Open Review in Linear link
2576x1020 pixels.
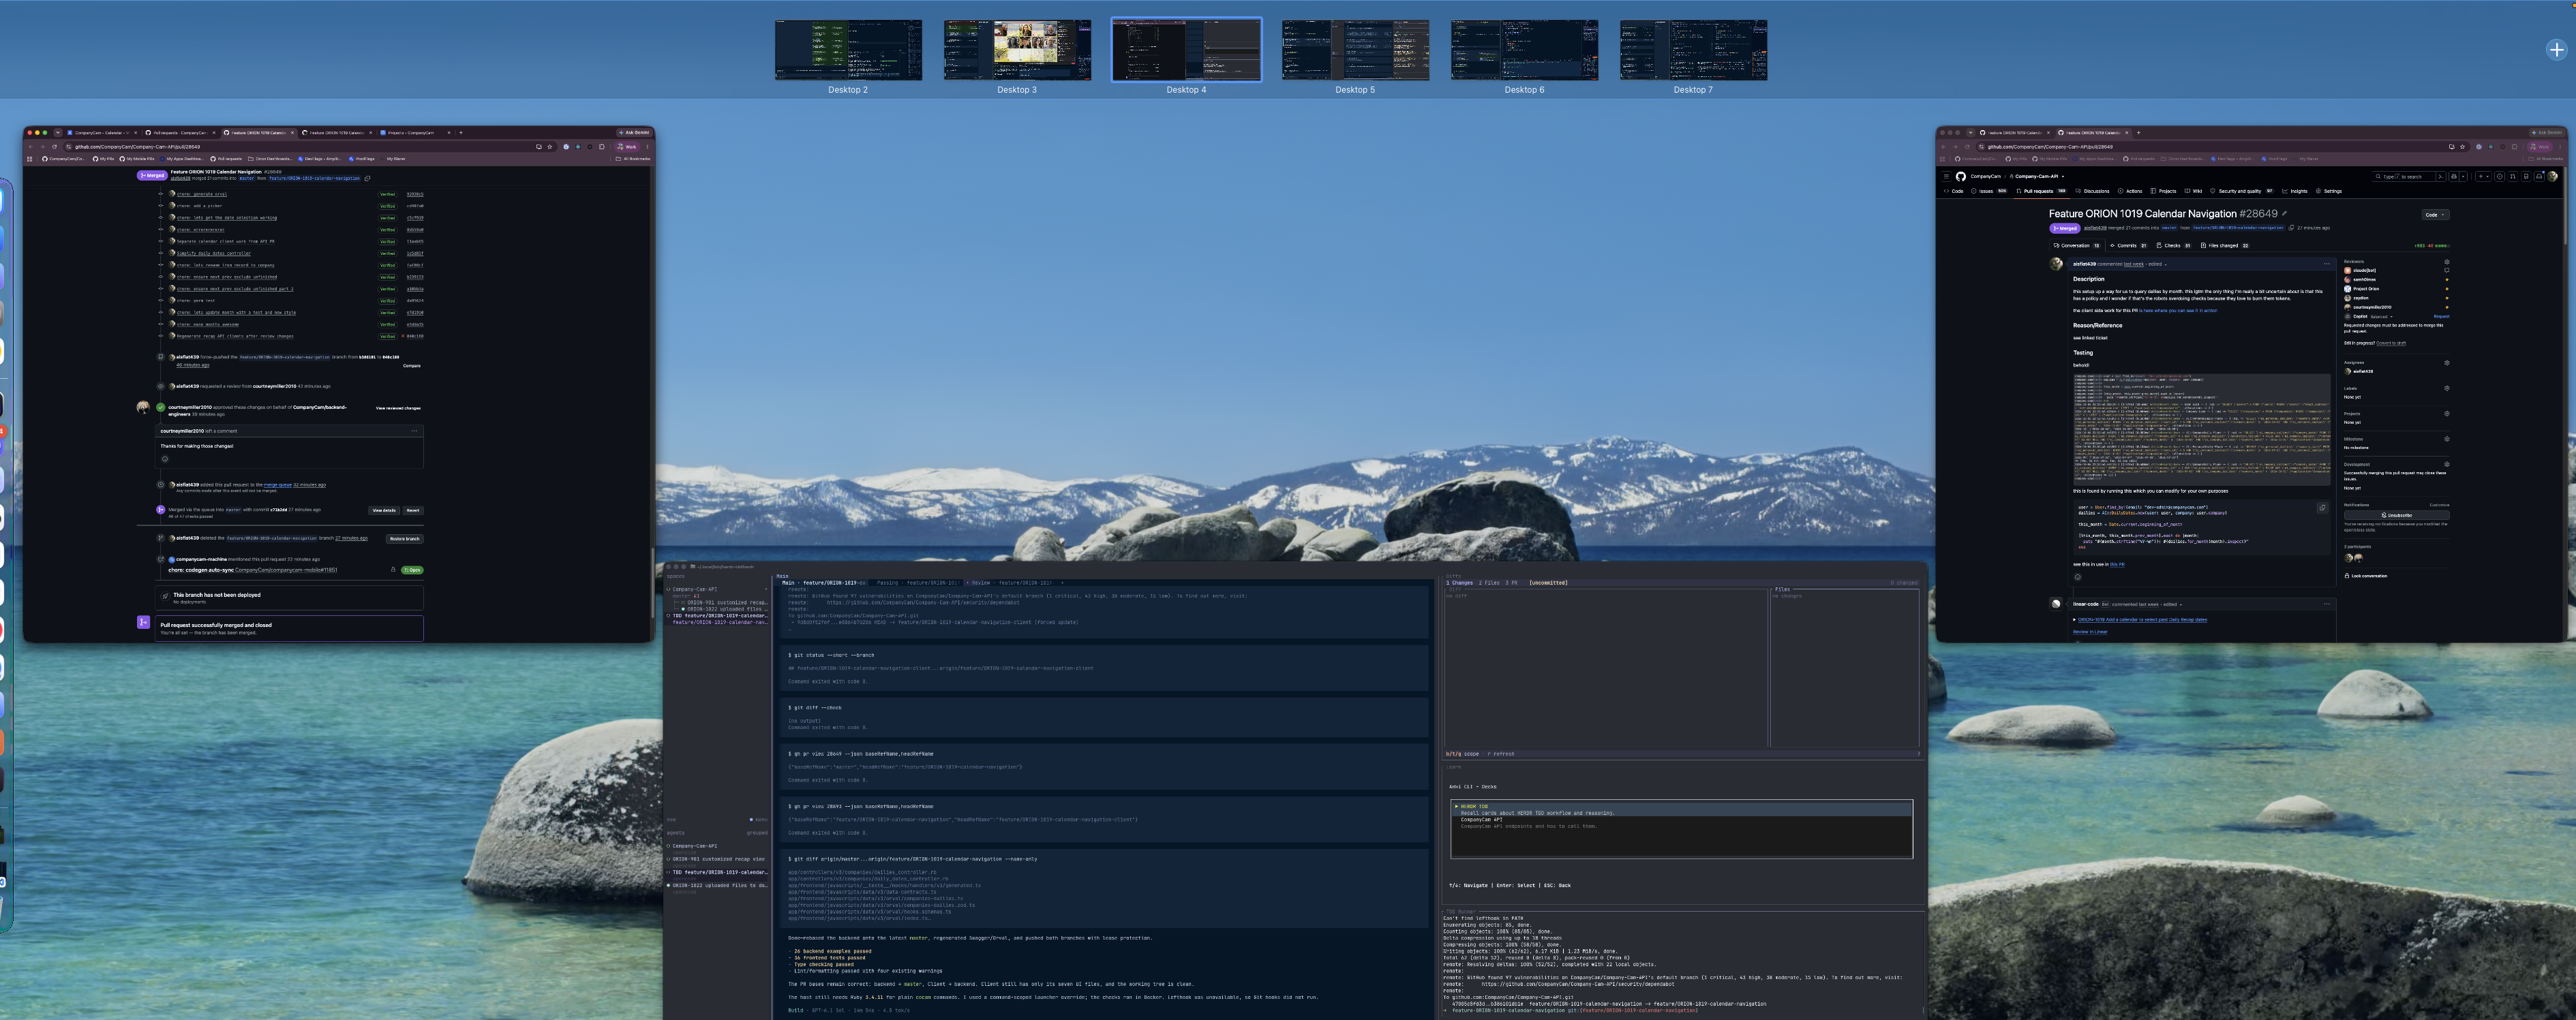[2091, 632]
